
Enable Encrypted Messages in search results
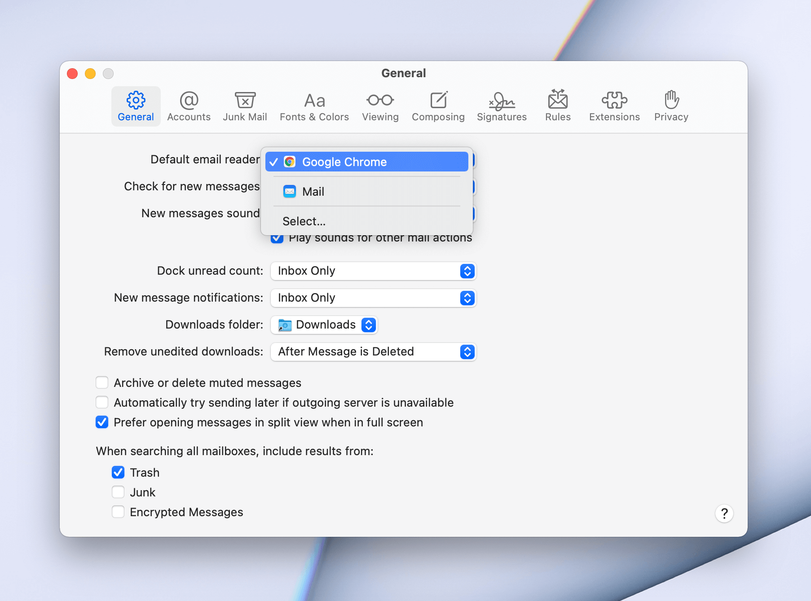point(118,512)
